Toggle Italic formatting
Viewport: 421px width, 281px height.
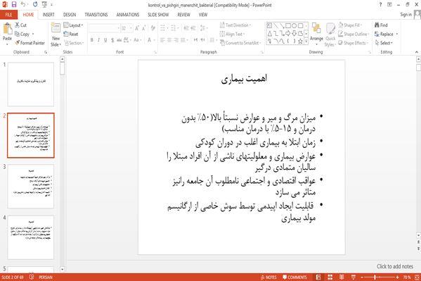[x=98, y=40]
